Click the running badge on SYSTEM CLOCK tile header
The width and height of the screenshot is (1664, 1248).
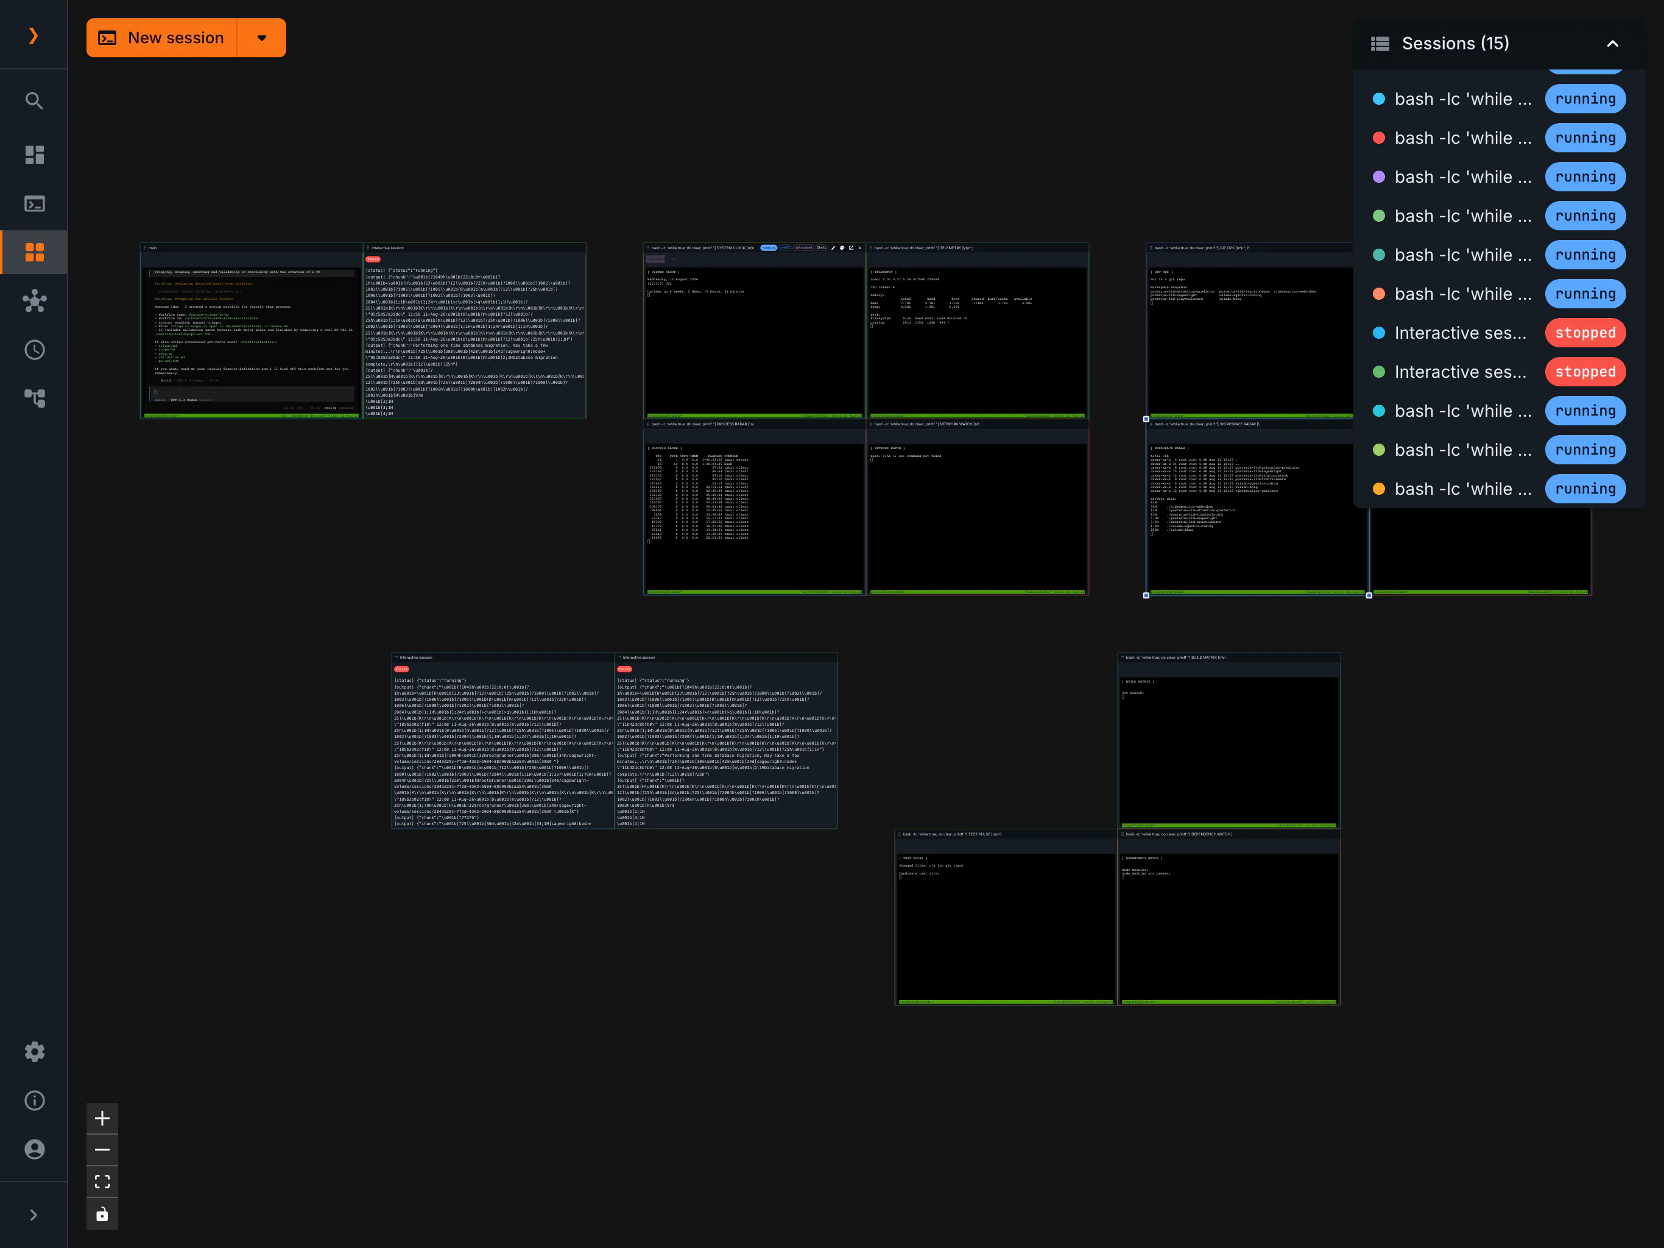click(x=768, y=247)
